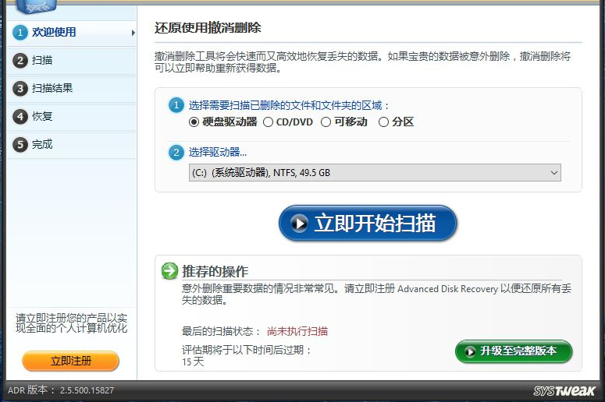Image resolution: width=605 pixels, height=402 pixels.
Task: Click the 尚未执行扫描 status text
Action: coord(297,331)
